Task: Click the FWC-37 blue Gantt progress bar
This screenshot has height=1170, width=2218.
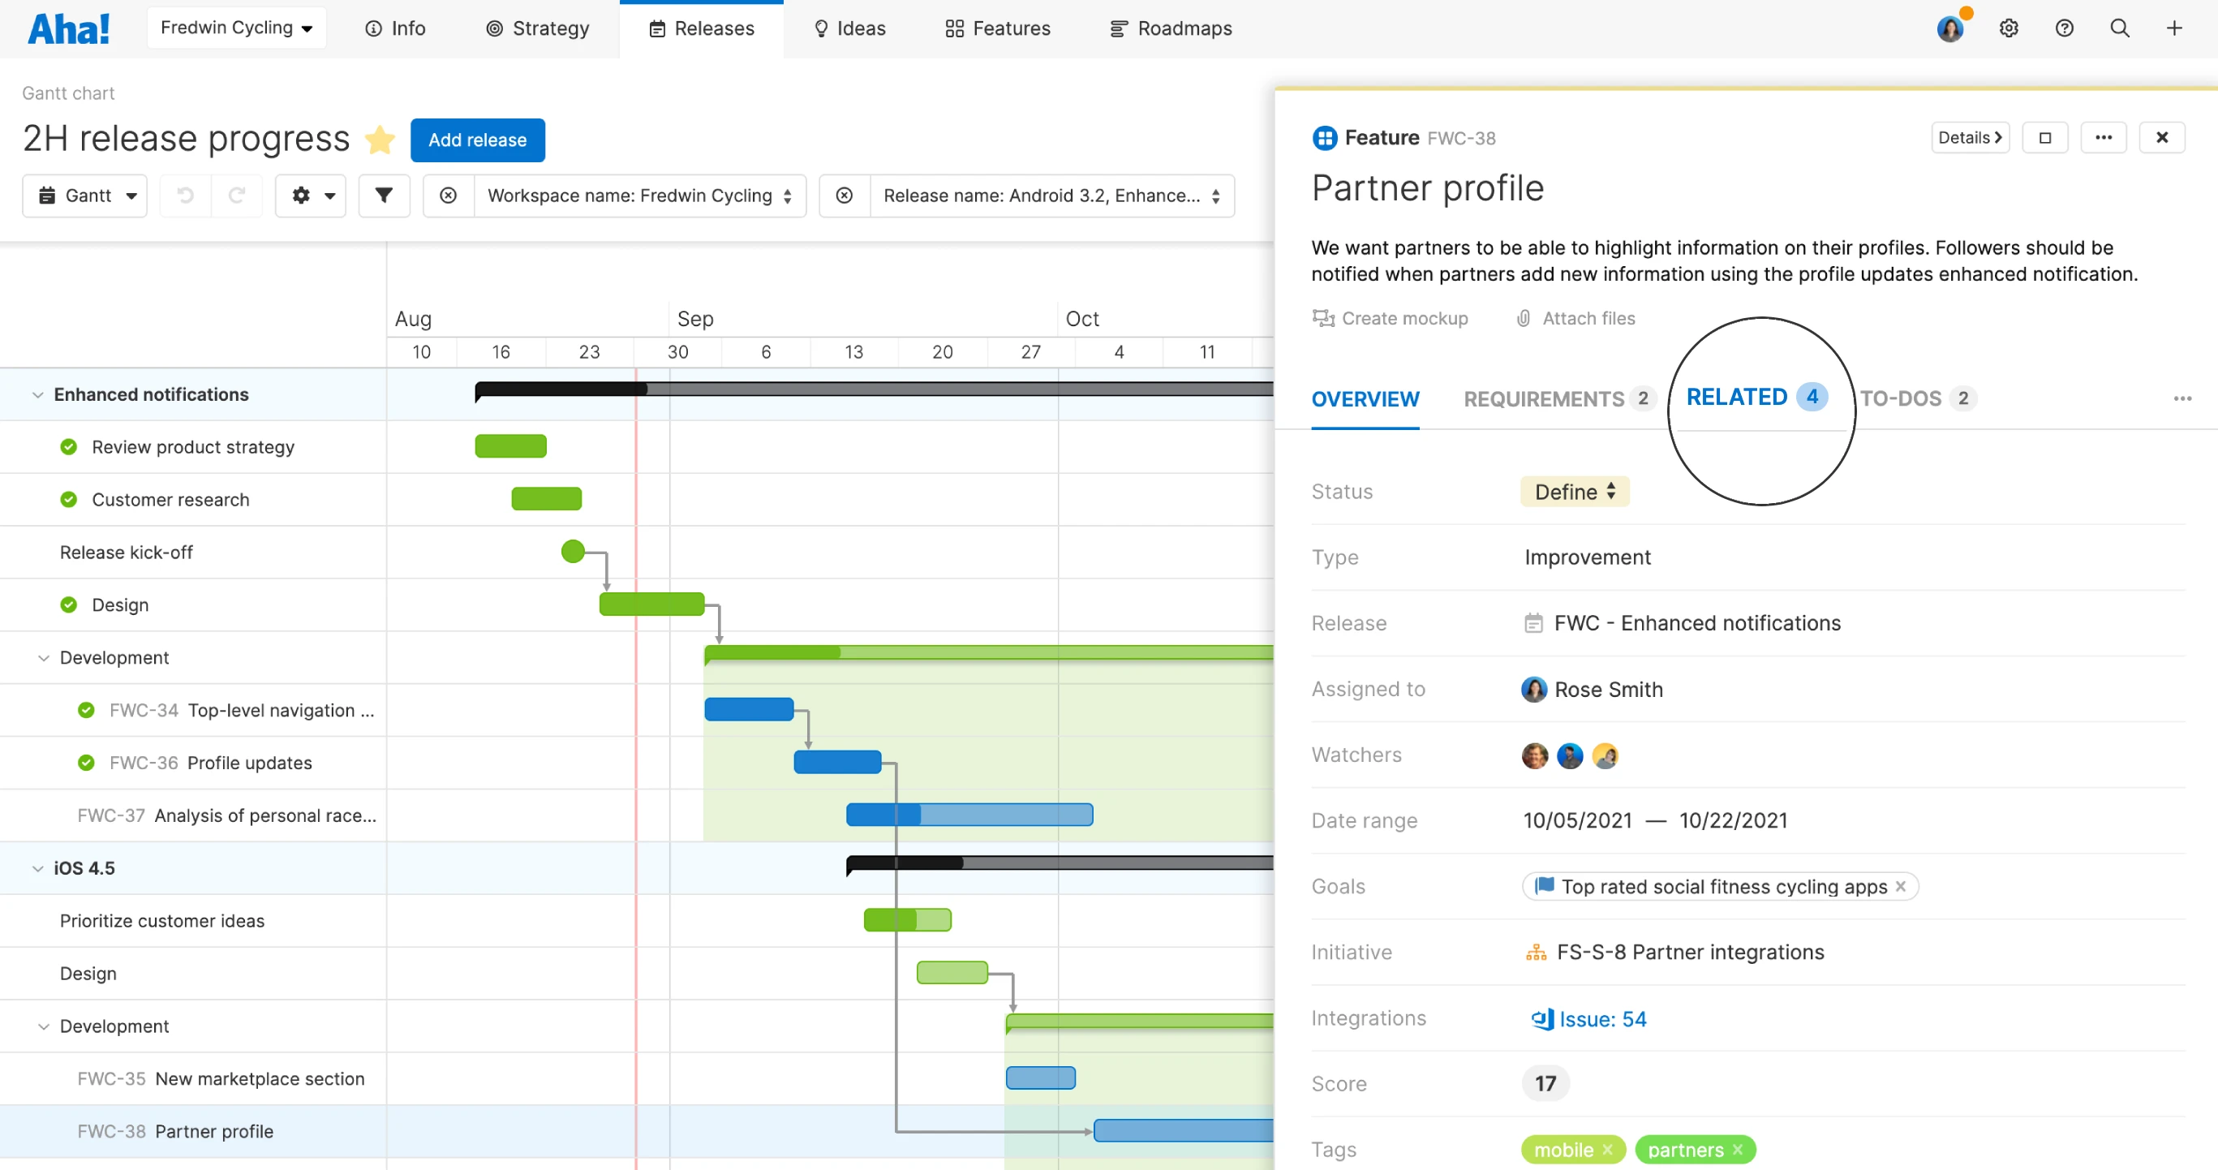Action: pyautogui.click(x=969, y=815)
